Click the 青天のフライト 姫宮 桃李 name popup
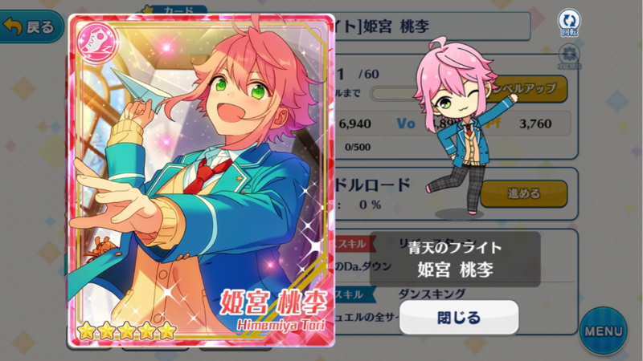 click(455, 259)
